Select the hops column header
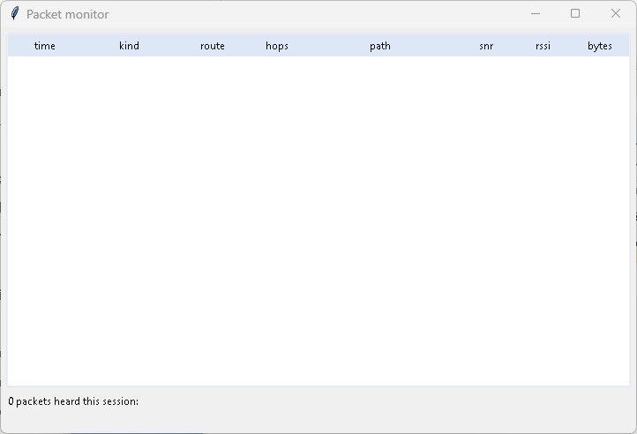The image size is (637, 434). (277, 46)
